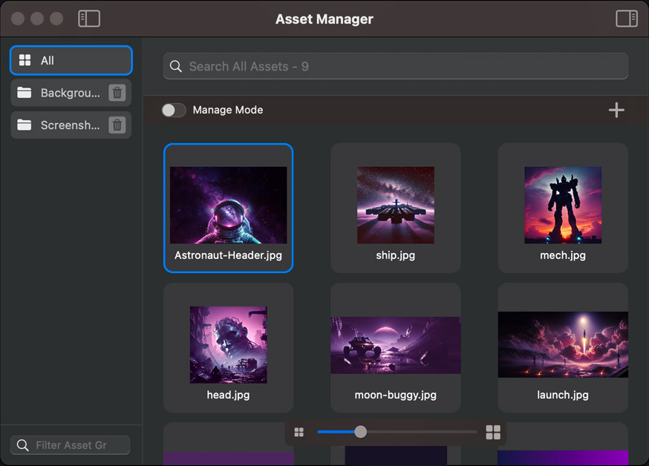The width and height of the screenshot is (649, 466).
Task: Delete the Backgrounds group with its trash icon
Action: (117, 93)
